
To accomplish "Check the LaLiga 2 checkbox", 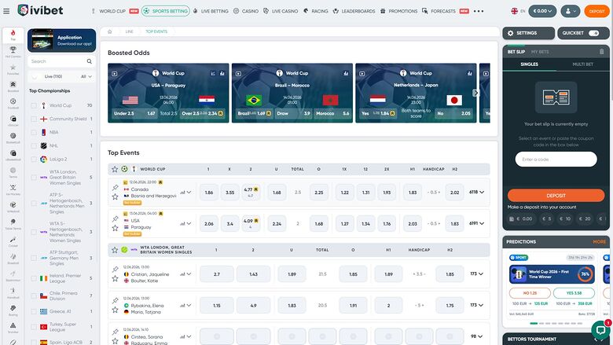I will coord(34,159).
